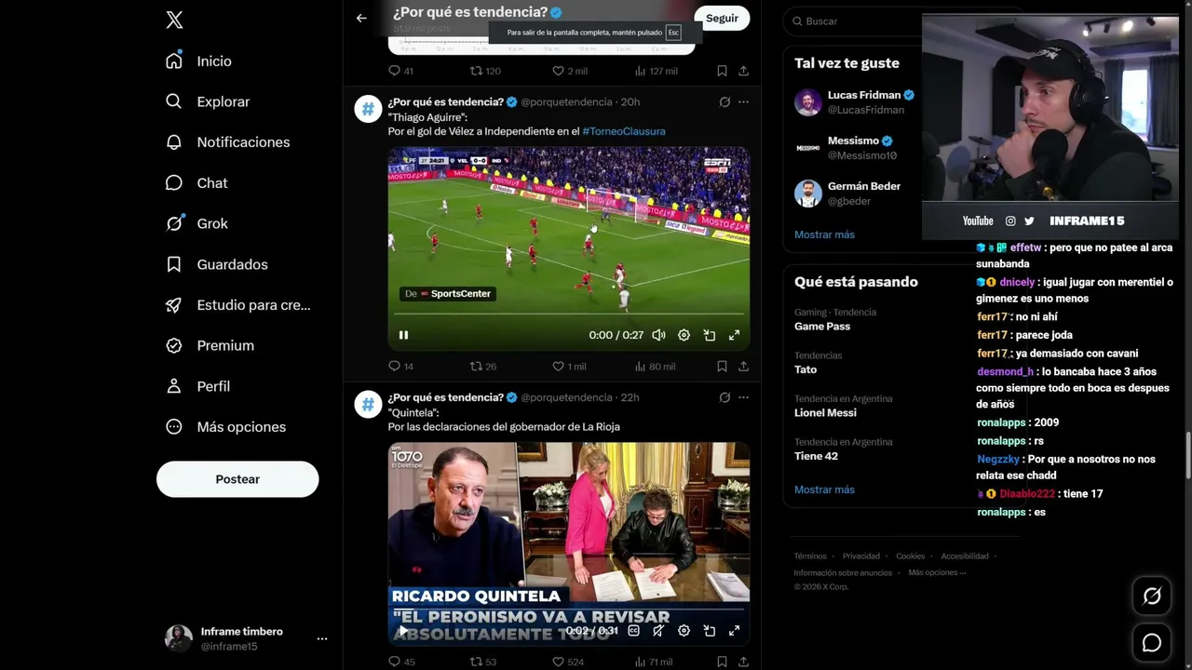The width and height of the screenshot is (1192, 670).
Task: Pause the Vélez goal video
Action: [403, 335]
